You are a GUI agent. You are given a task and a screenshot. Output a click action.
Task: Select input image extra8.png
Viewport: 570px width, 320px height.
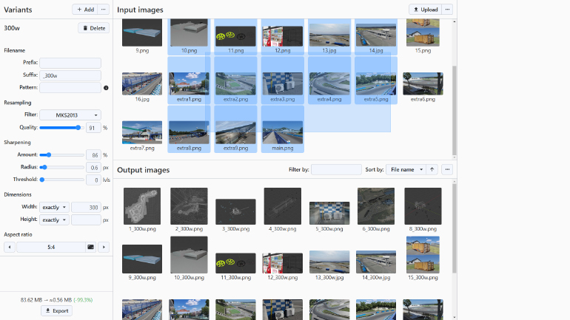pyautogui.click(x=189, y=129)
